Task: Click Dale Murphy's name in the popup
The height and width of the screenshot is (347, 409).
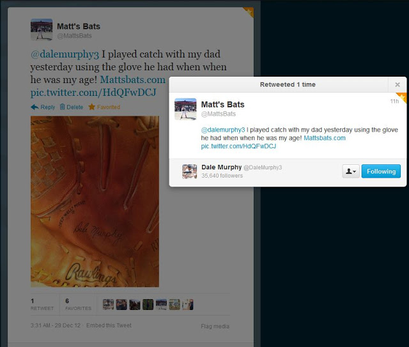Action: pyautogui.click(x=220, y=167)
